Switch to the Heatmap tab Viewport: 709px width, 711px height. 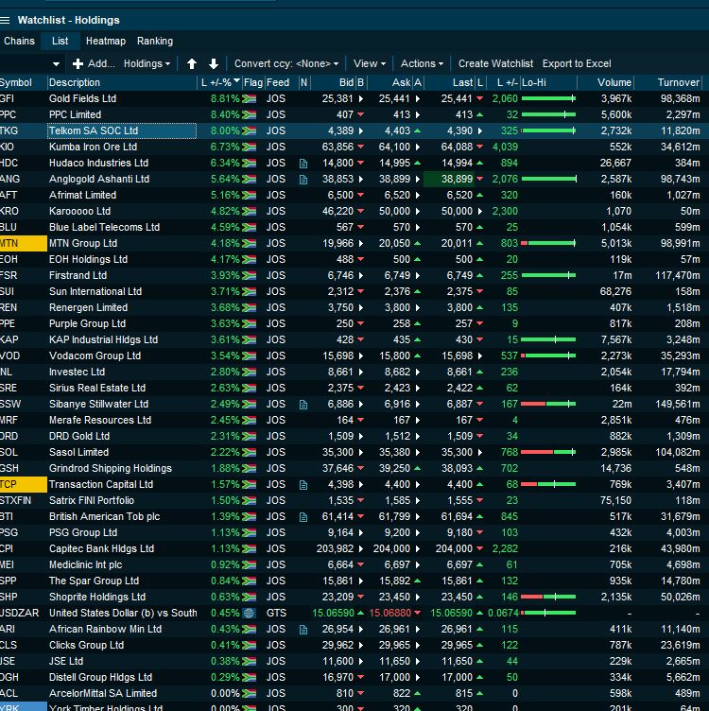click(x=106, y=42)
